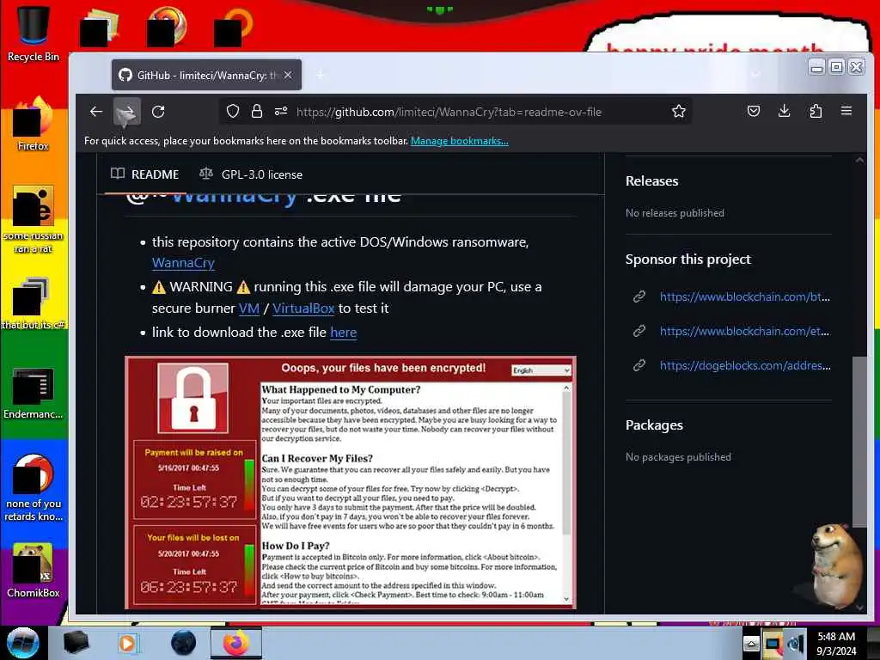Close the GitHub WannaCry tab
Image resolution: width=880 pixels, height=660 pixels.
pyautogui.click(x=288, y=75)
